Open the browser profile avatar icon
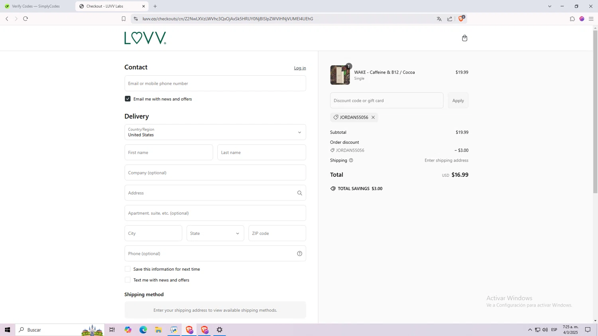 tap(582, 19)
